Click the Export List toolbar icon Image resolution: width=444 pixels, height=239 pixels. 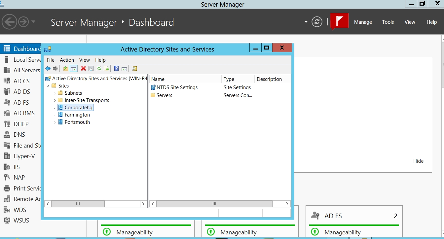click(106, 68)
